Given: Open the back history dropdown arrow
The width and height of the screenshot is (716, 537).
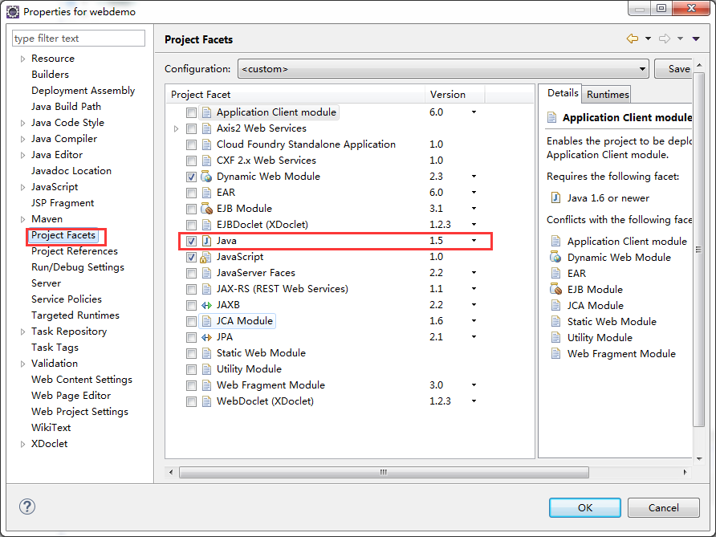Looking at the screenshot, I should coord(648,39).
